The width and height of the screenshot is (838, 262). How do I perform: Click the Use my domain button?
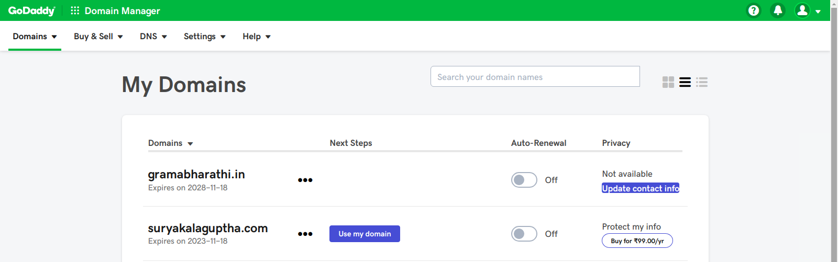(365, 234)
